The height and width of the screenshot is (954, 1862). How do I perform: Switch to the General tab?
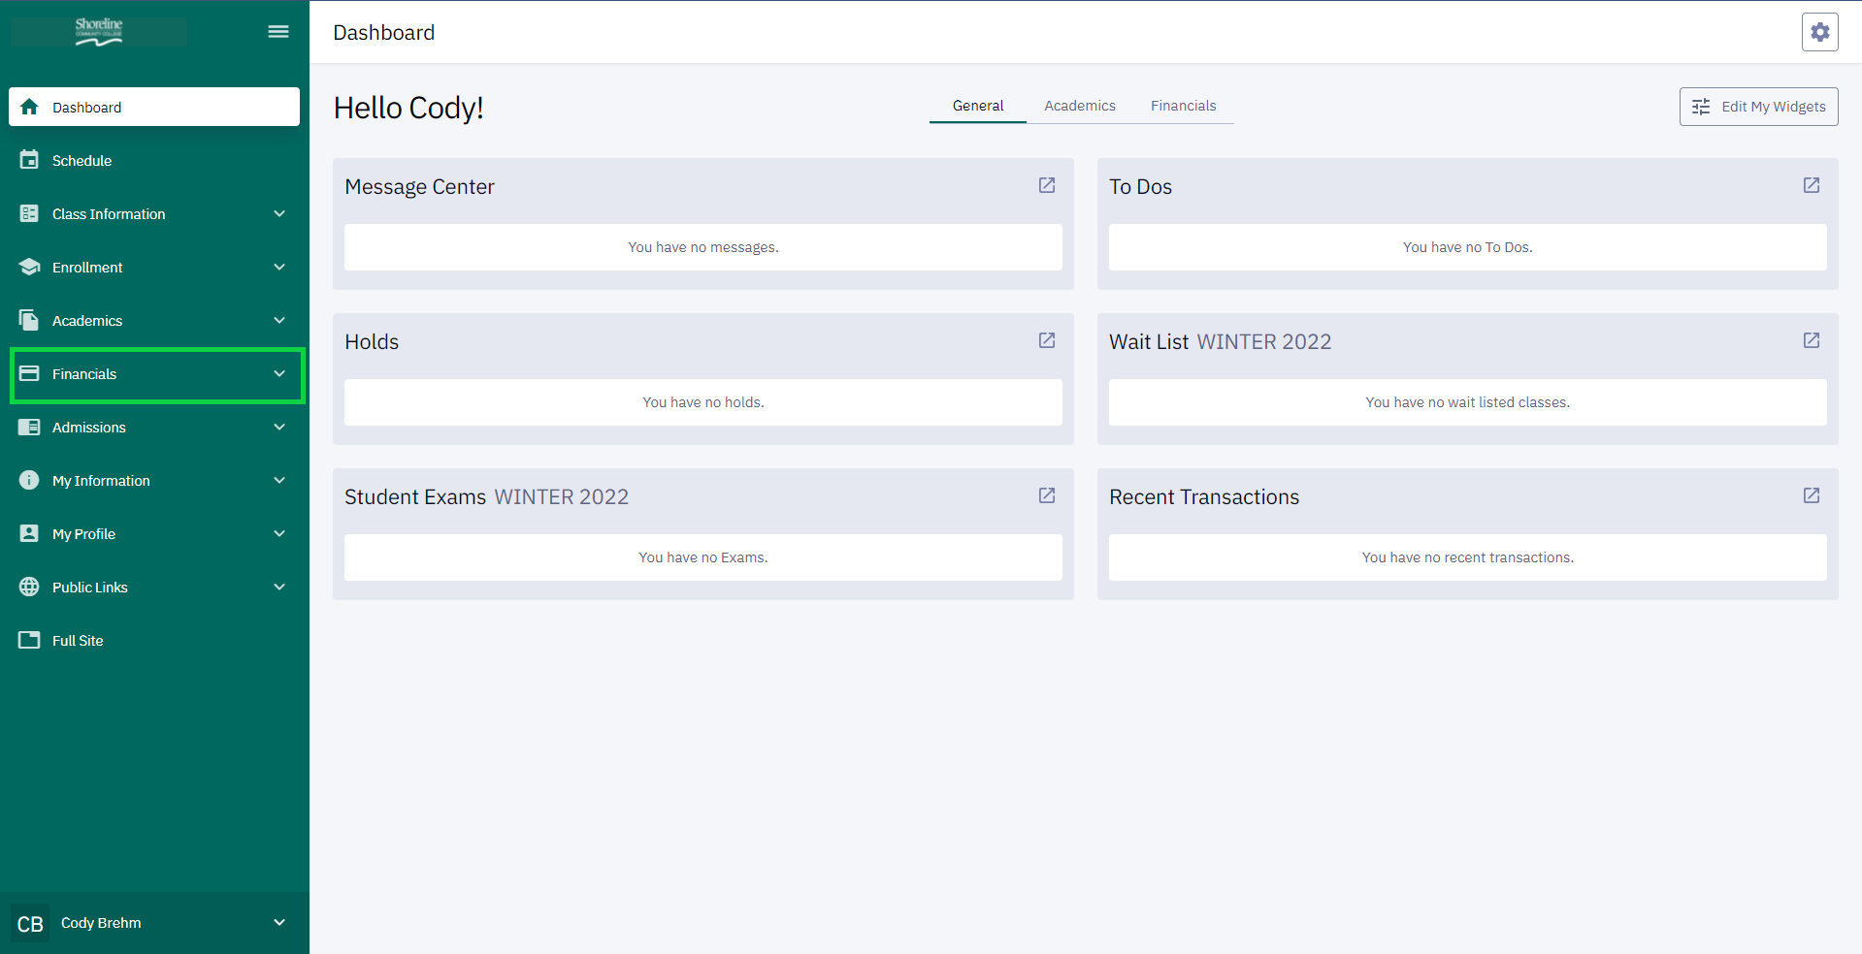click(978, 106)
